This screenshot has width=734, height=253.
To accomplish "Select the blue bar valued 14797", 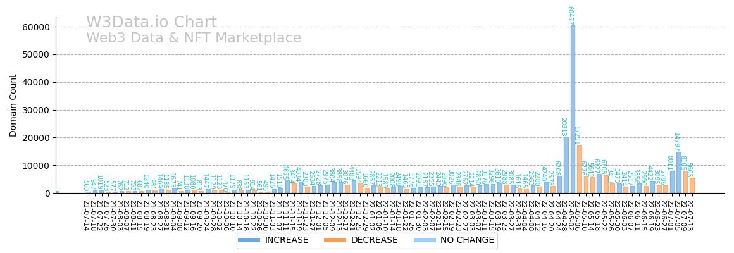I will pyautogui.click(x=679, y=172).
